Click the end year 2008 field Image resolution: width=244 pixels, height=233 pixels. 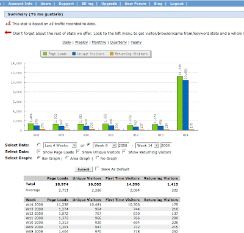pyautogui.click(x=166, y=145)
